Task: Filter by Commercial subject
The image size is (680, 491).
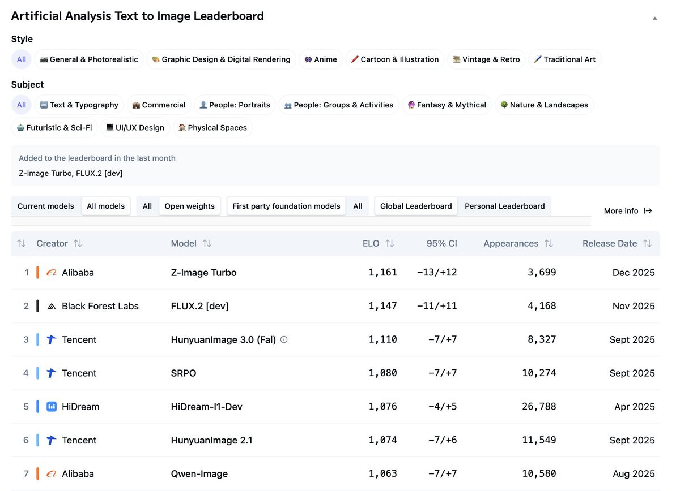Action: point(159,105)
